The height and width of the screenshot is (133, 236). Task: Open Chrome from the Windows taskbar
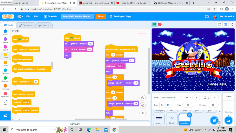pos(114,130)
